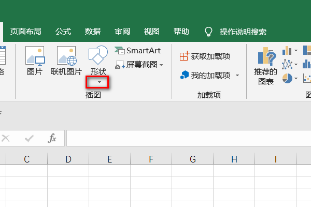The width and height of the screenshot is (311, 207).
Task: Click inside the formula bar input
Action: (x=189, y=138)
